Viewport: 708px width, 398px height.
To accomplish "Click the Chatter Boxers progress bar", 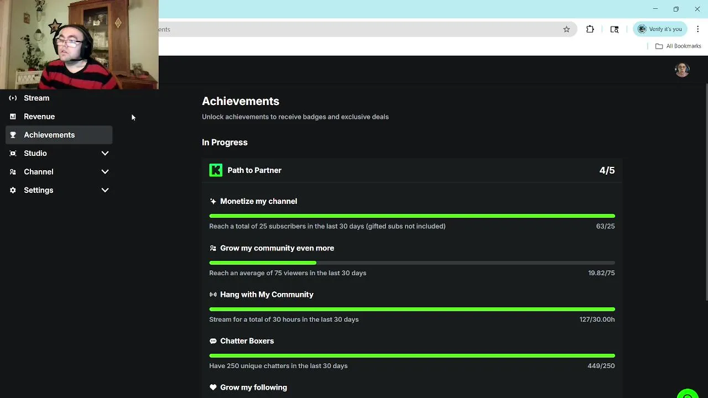I will click(412, 355).
